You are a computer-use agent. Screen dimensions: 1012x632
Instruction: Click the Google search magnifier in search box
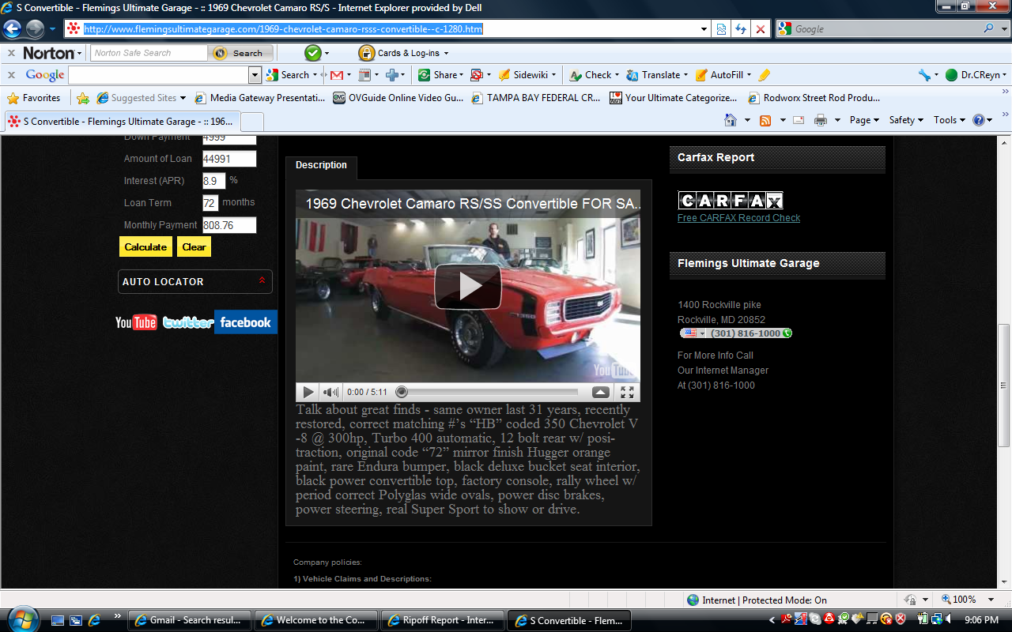click(x=989, y=28)
